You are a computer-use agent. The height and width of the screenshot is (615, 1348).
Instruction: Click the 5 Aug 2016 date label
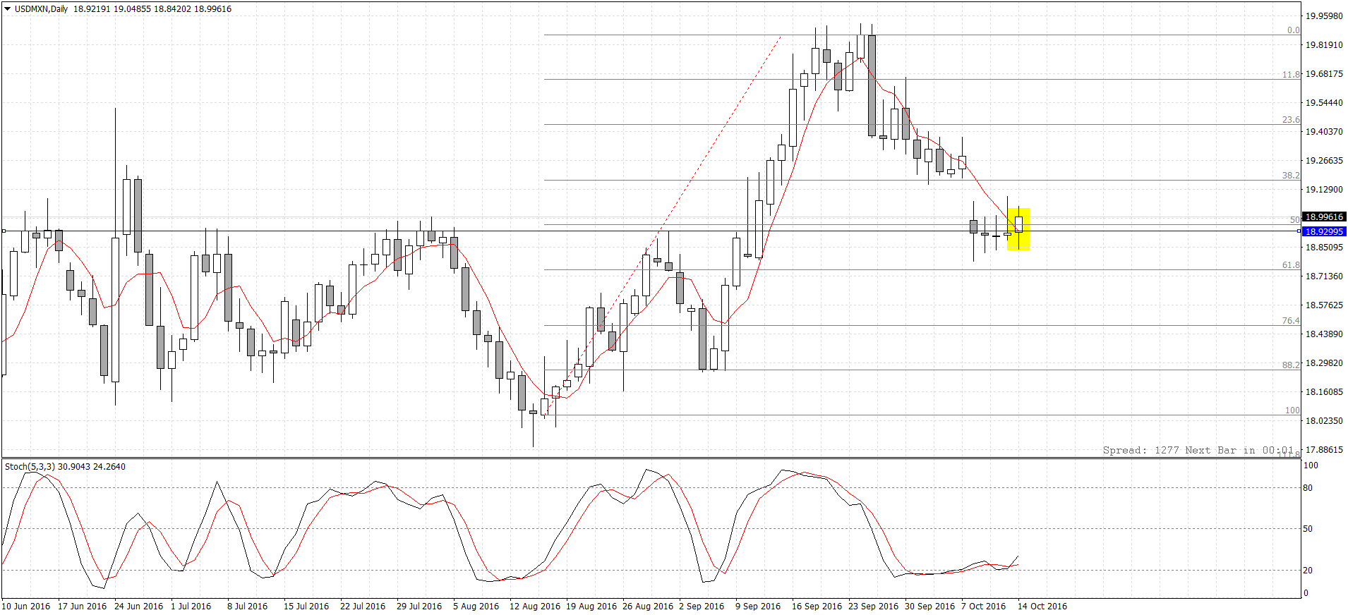pyautogui.click(x=476, y=606)
